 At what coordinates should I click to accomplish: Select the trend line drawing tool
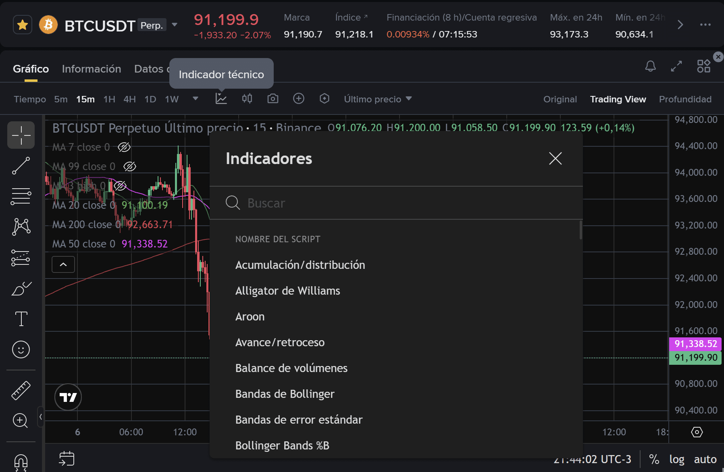(21, 166)
